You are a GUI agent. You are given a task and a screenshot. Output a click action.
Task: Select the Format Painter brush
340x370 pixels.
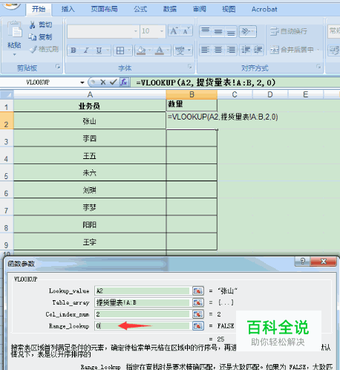33,49
